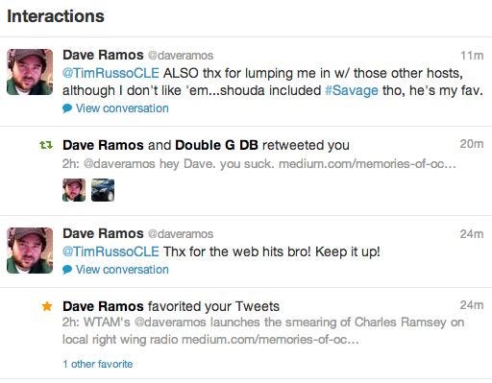Open Double G DB profile name
The image size is (492, 383).
point(216,145)
